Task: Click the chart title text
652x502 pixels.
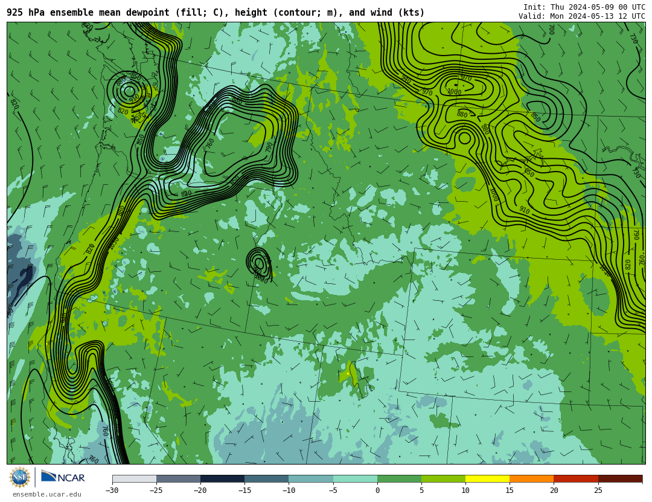Action: coord(216,13)
